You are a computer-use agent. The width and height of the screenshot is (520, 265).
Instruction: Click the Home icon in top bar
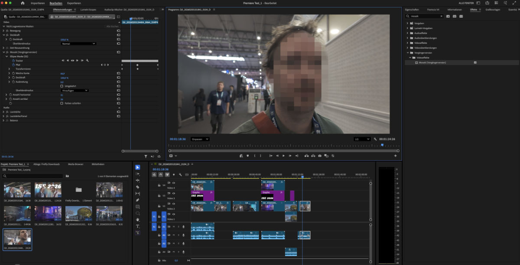click(x=23, y=3)
